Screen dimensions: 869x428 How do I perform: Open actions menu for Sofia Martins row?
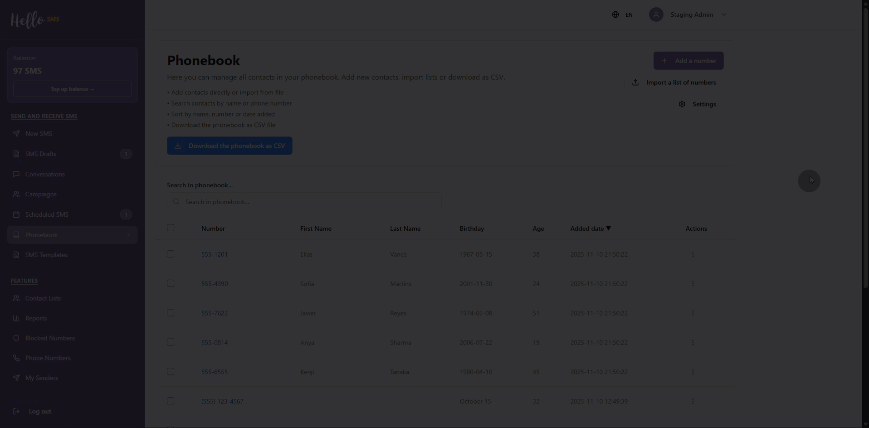[x=693, y=284]
